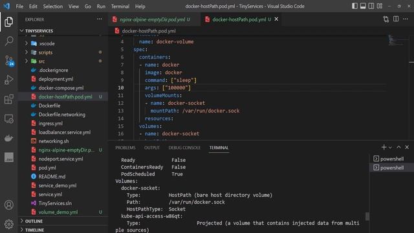Image resolution: width=414 pixels, height=233 pixels.
Task: Open the Explorer view in activity bar
Action: click(x=8, y=21)
